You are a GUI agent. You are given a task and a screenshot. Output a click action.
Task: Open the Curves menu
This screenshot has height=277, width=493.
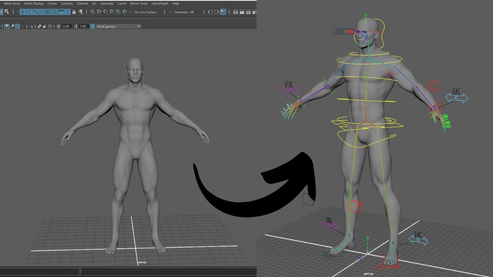coord(52,3)
